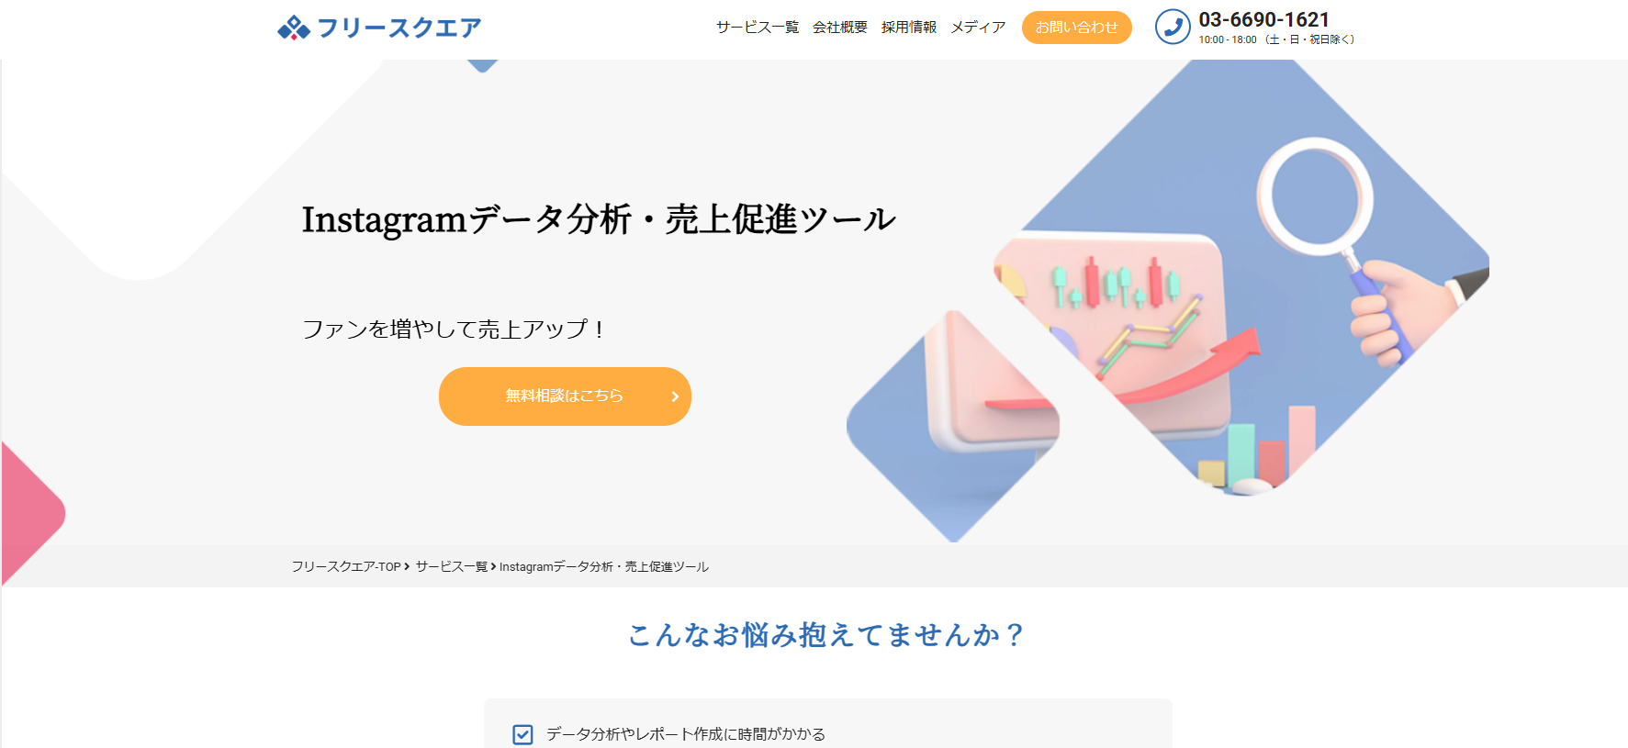Call phone number 03-6690-1621 link
1628x748 pixels.
click(x=1263, y=20)
